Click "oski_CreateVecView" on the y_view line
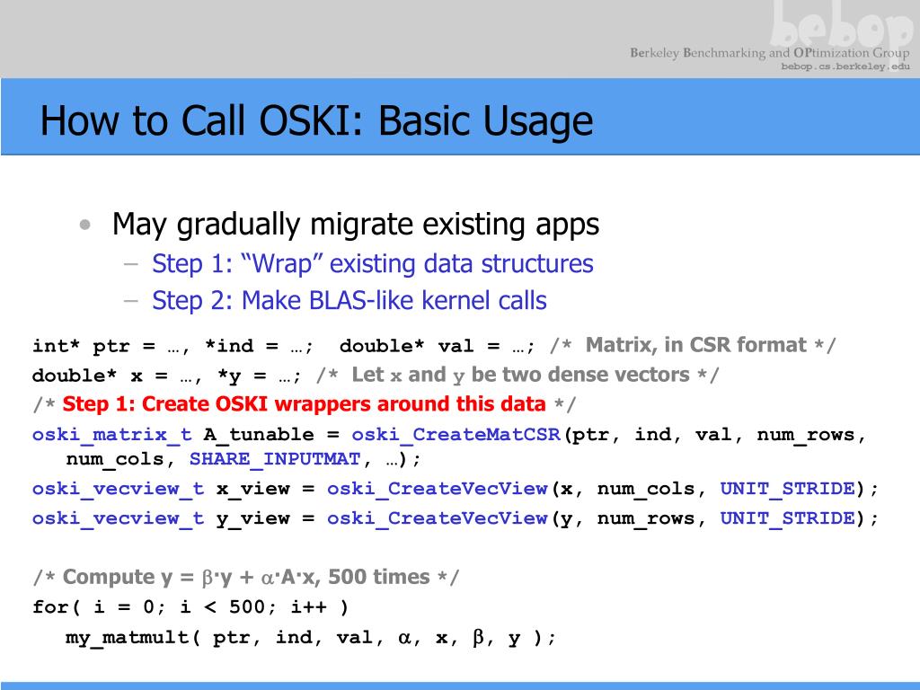920x690 pixels. pos(438,518)
